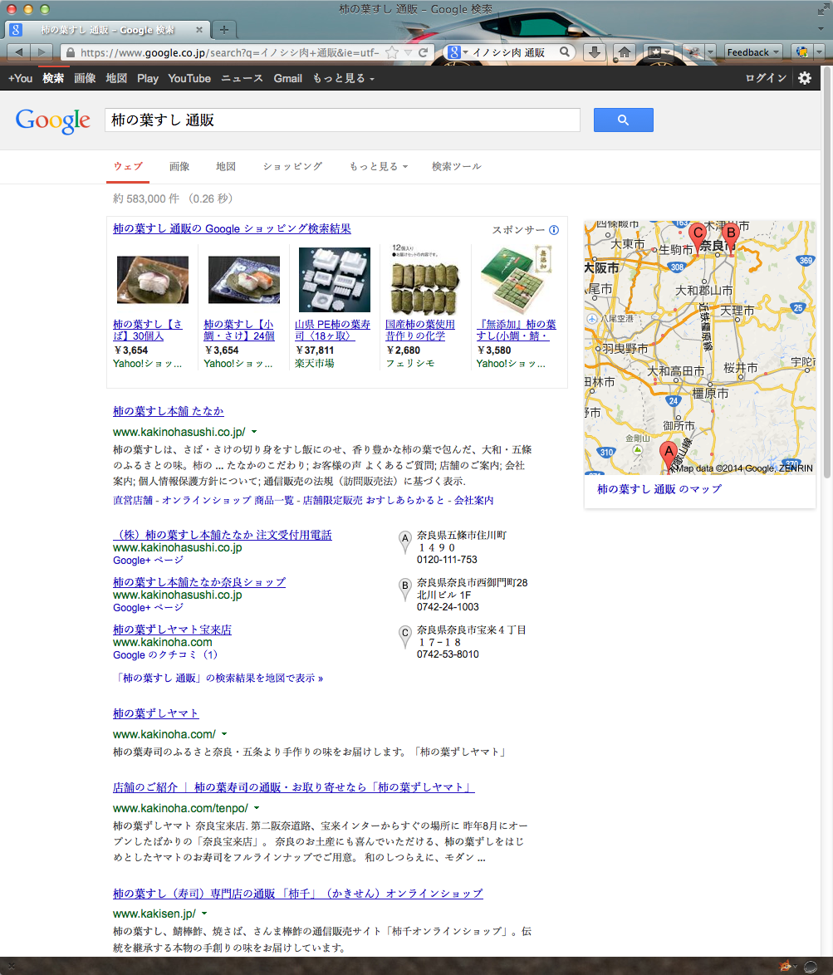Image resolution: width=833 pixels, height=975 pixels.
Task: Click the Google logo
Action: tap(53, 120)
